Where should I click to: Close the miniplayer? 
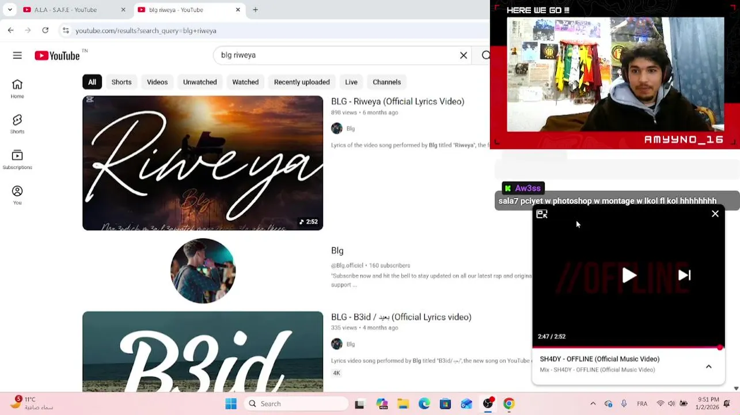tap(715, 214)
